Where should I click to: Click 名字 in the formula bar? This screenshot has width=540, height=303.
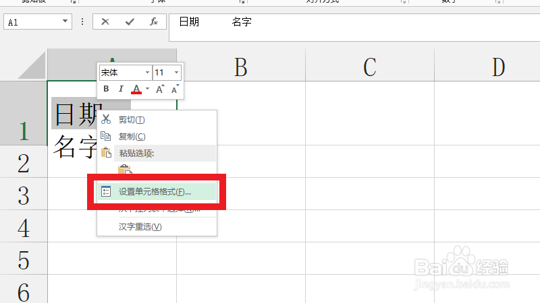(242, 22)
